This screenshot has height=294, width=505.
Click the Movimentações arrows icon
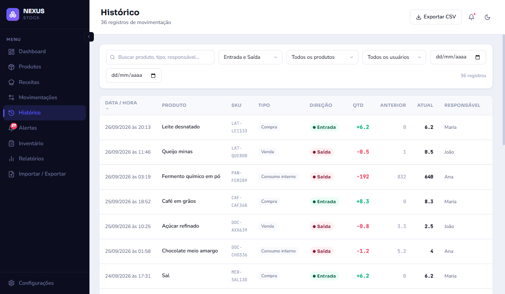[12, 98]
